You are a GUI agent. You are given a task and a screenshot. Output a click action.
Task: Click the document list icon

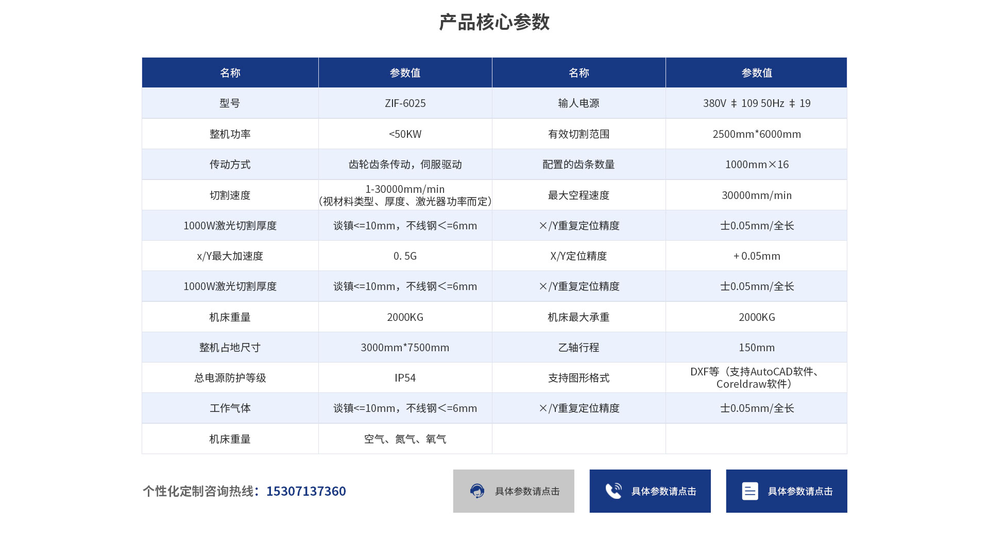pos(749,491)
